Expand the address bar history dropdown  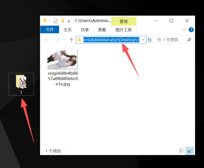pyautogui.click(x=143, y=40)
